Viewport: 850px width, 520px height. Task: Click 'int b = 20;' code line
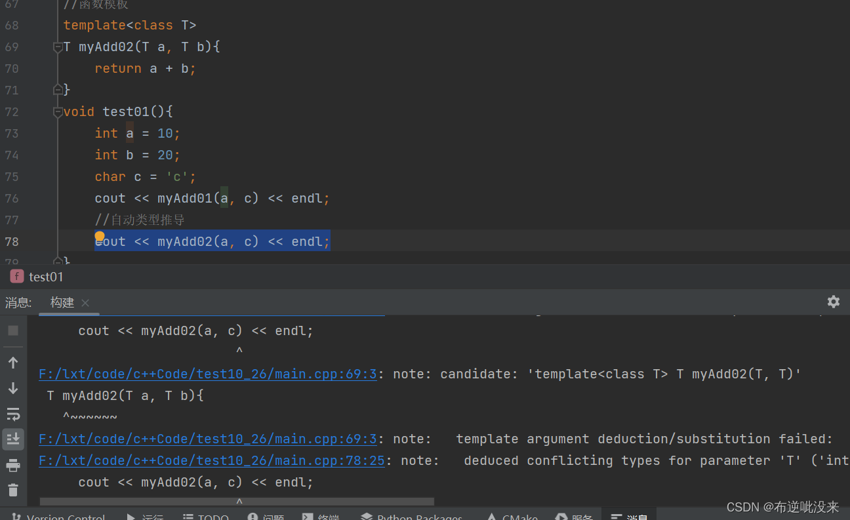click(137, 155)
